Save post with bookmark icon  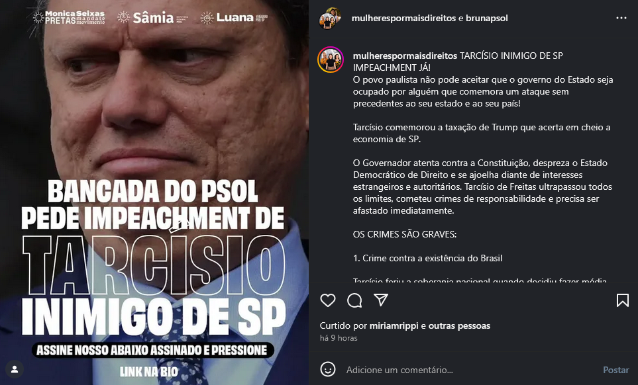623,300
